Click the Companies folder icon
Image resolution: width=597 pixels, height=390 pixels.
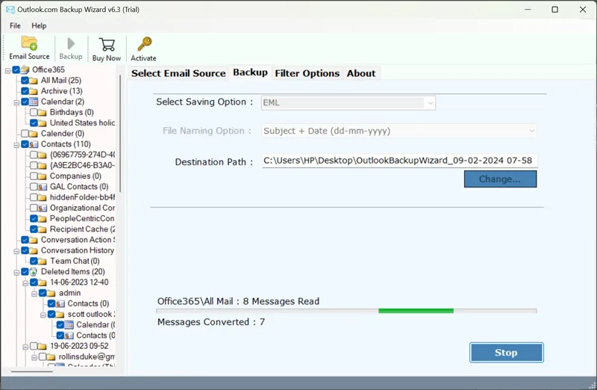[x=43, y=176]
